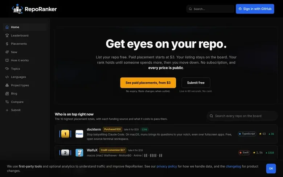Image resolution: width=283 pixels, height=177 pixels.
Task: Click the How it works book icon
Action: (7, 60)
